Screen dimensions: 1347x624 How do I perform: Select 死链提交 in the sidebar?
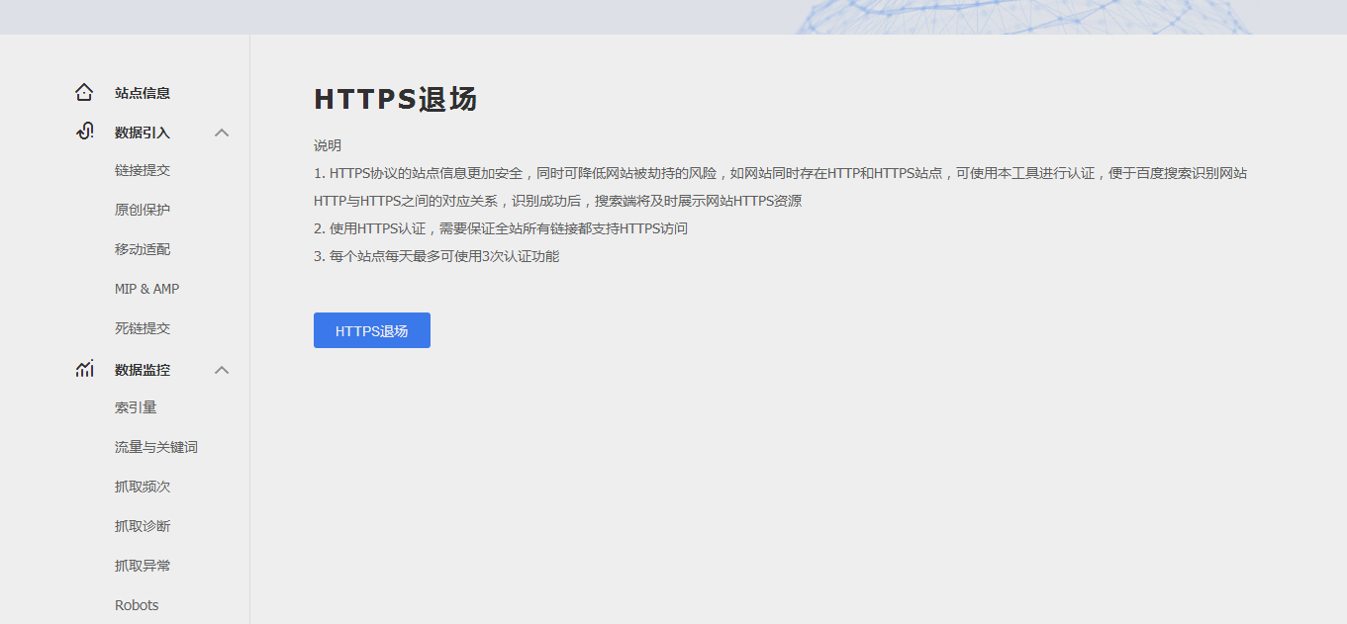pos(143,328)
